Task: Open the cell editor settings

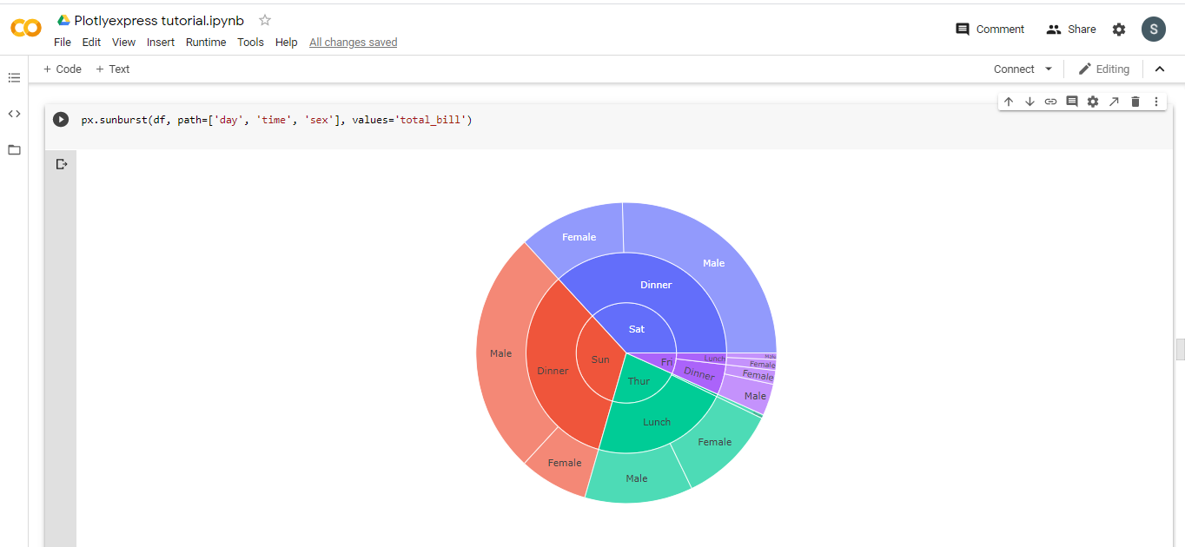Action: point(1092,101)
